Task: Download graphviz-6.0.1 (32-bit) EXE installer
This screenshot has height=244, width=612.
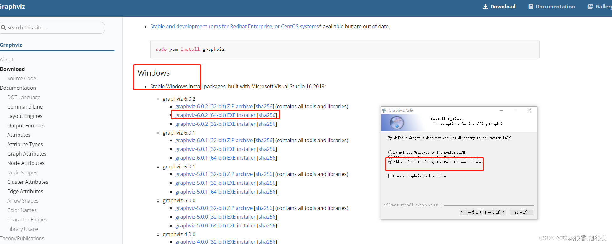Action: [x=216, y=149]
